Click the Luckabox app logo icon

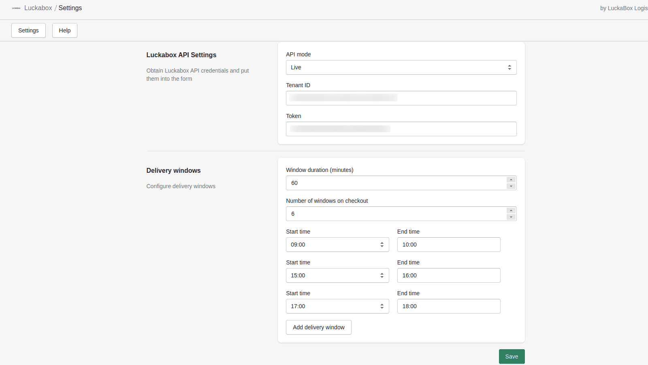click(x=16, y=8)
